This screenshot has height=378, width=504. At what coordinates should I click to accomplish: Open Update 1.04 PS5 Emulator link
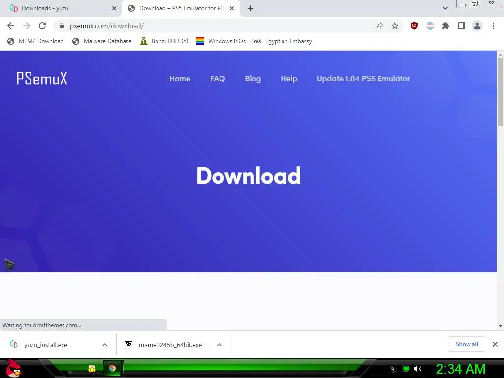point(364,79)
